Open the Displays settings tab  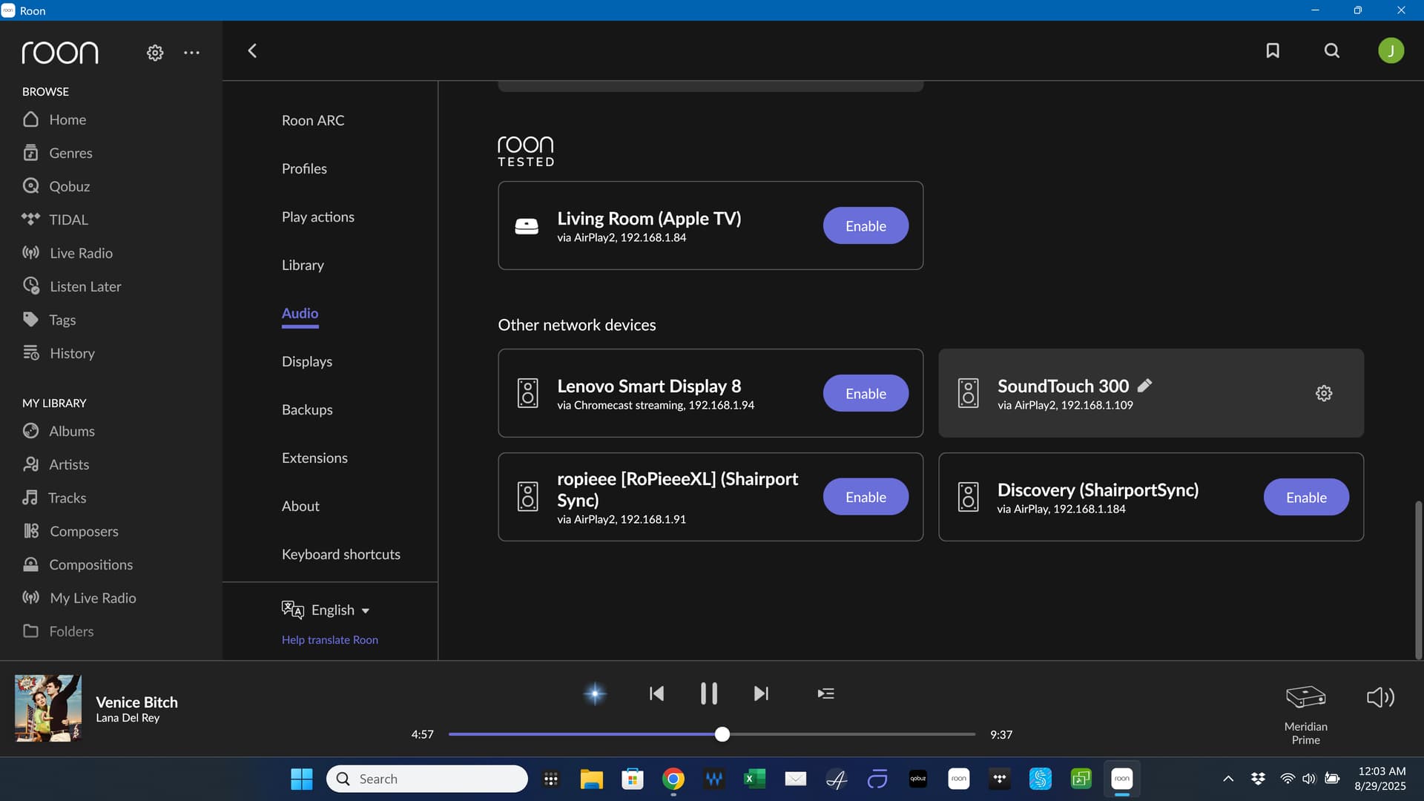pos(307,361)
